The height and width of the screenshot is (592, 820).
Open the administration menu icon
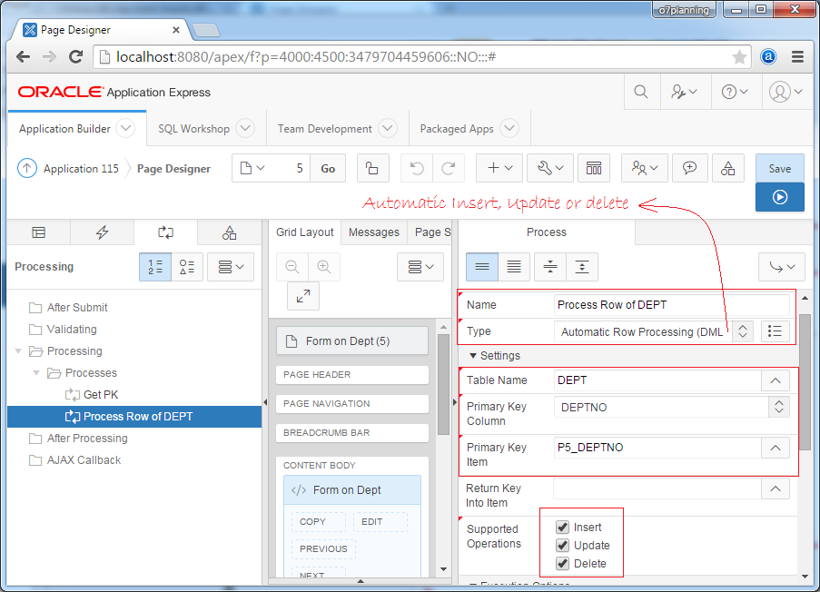(684, 92)
